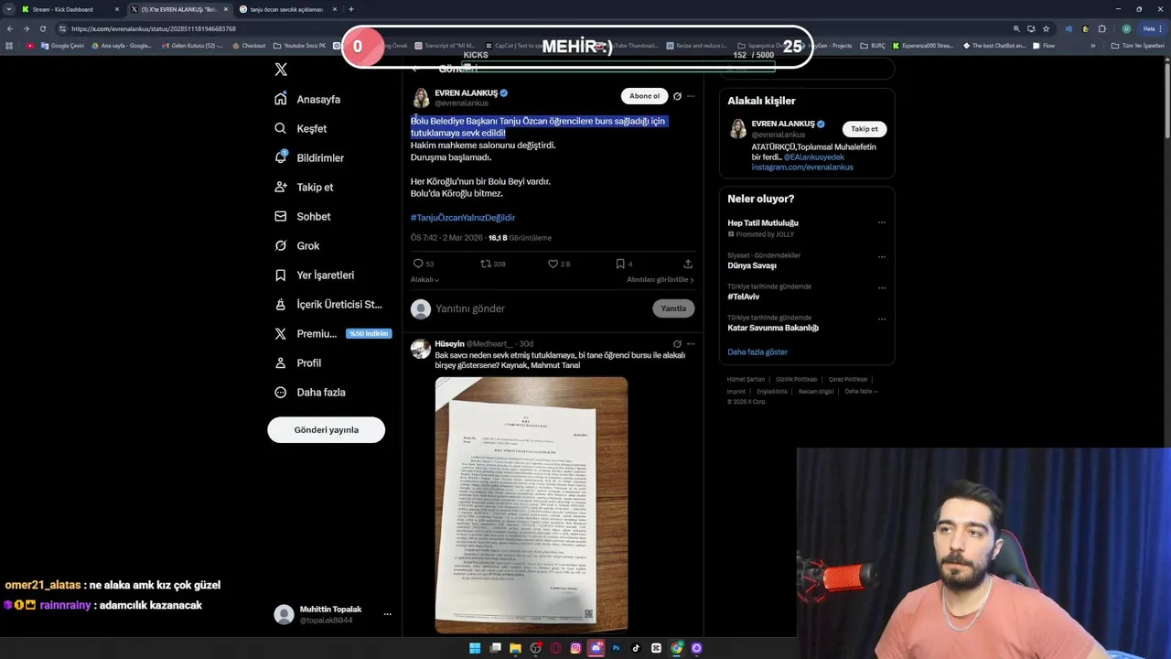The width and height of the screenshot is (1171, 659).
Task: Open İçerik Üreticisi Stüdyosu
Action: pyautogui.click(x=328, y=304)
